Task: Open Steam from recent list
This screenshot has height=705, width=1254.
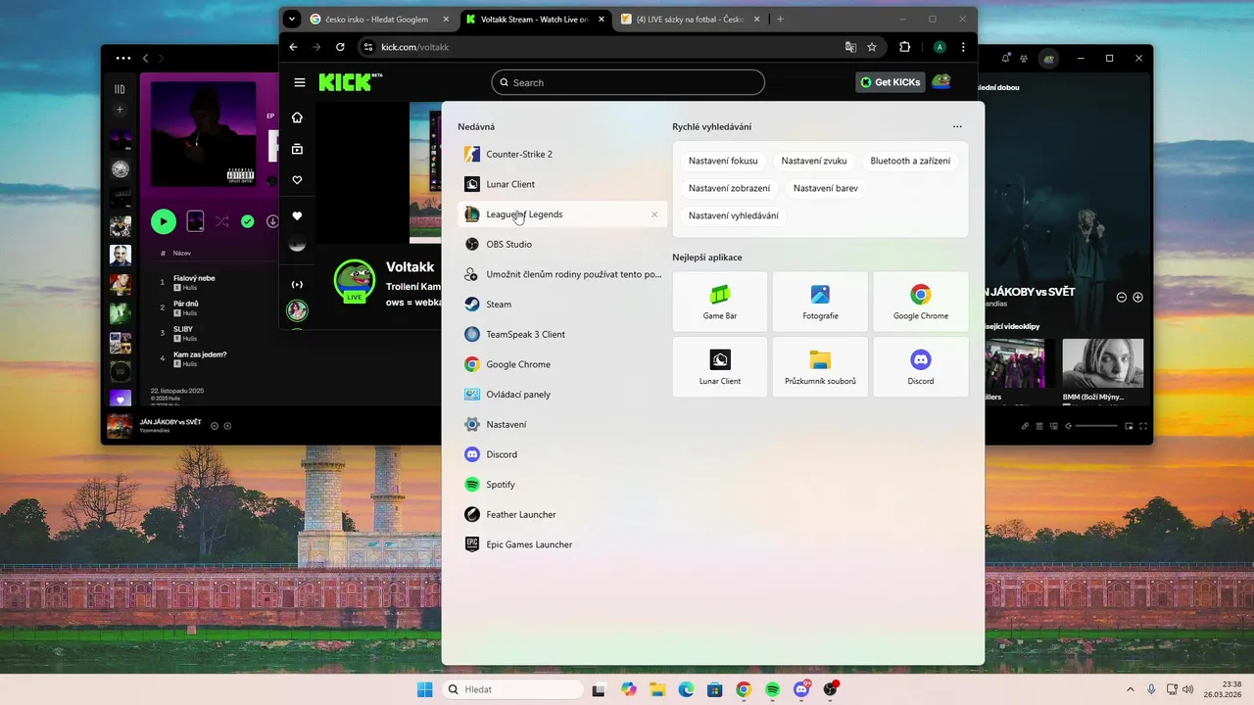Action: pyautogui.click(x=562, y=305)
